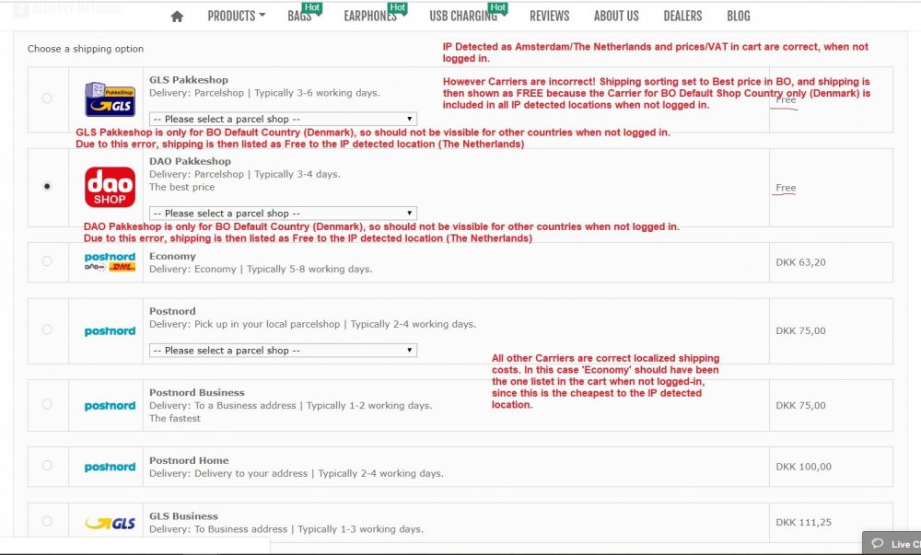Open the Live Chat widget

tap(892, 543)
